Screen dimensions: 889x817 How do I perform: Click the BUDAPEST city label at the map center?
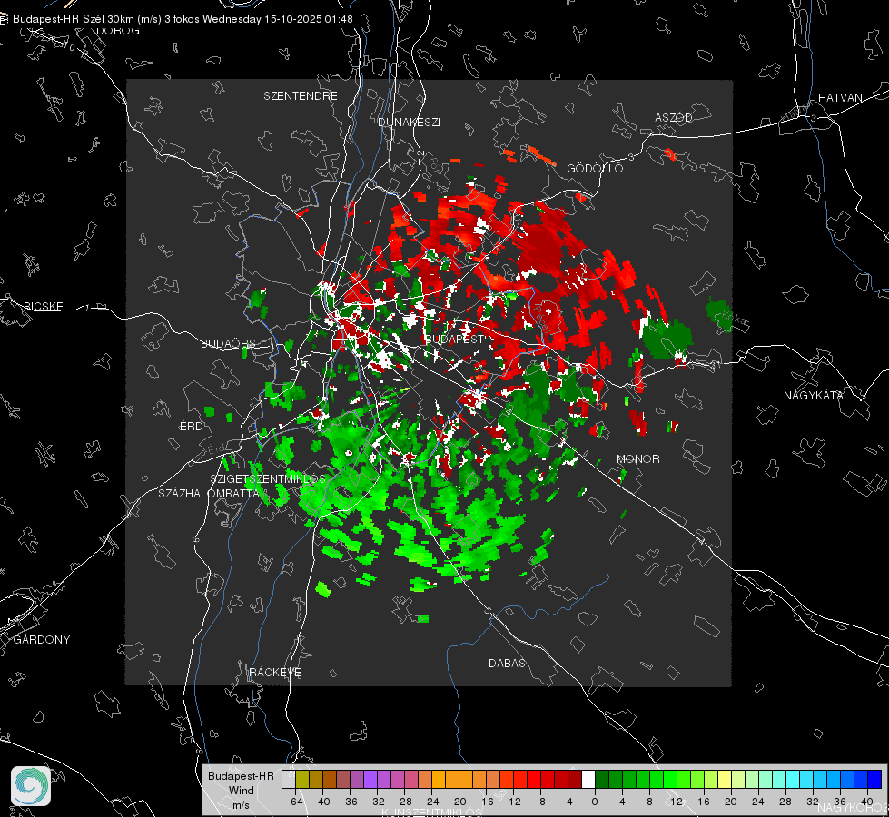pos(454,339)
